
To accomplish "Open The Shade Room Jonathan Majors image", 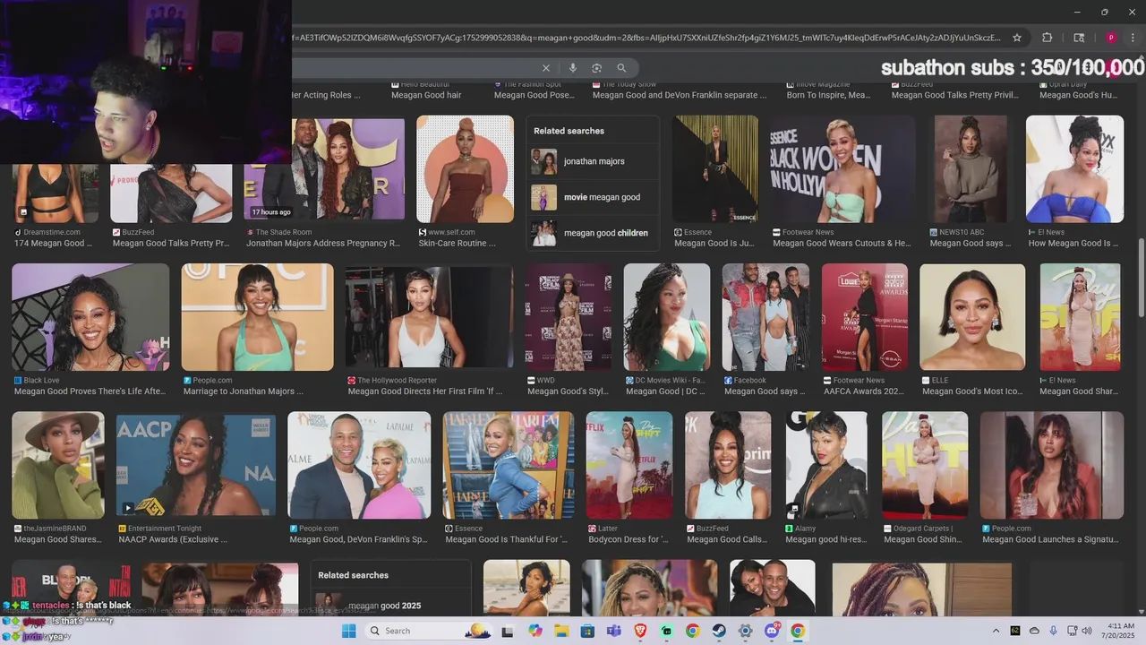I will click(324, 170).
